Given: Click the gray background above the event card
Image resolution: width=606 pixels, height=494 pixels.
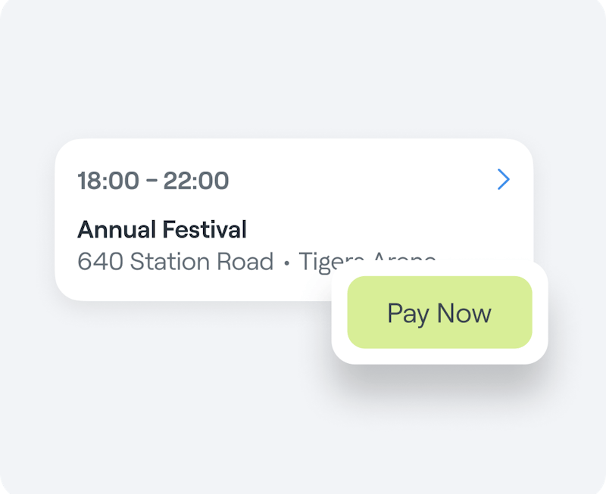Looking at the screenshot, I should (x=303, y=76).
